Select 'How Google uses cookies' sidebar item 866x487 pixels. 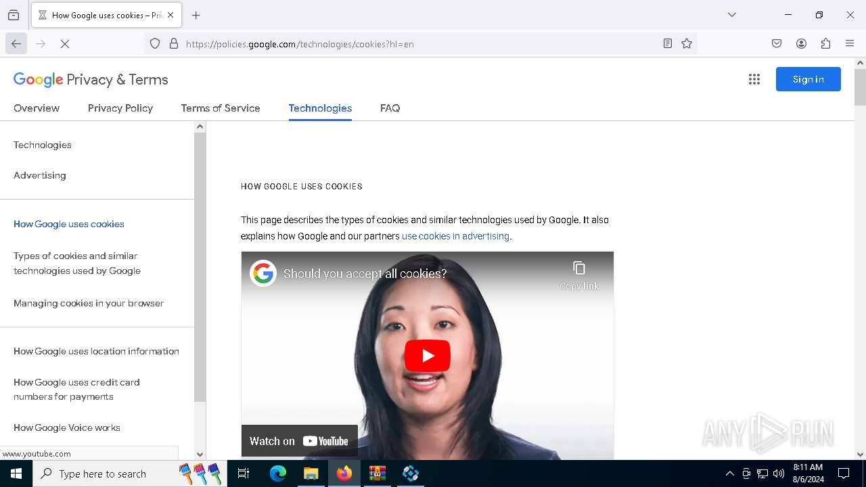tap(69, 224)
